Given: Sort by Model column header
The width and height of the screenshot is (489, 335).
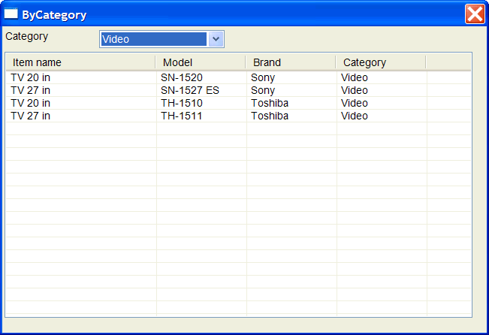Looking at the screenshot, I should [201, 62].
